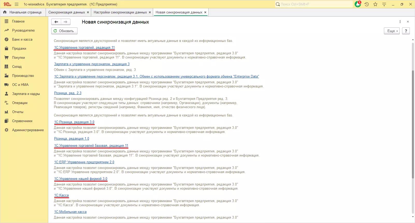Click the back arrow navigation button

tap(56, 22)
